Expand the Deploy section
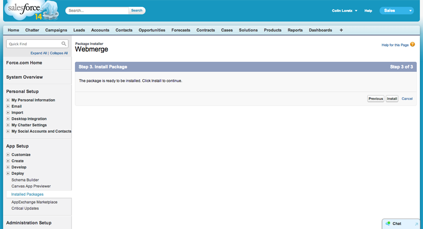 [8, 173]
